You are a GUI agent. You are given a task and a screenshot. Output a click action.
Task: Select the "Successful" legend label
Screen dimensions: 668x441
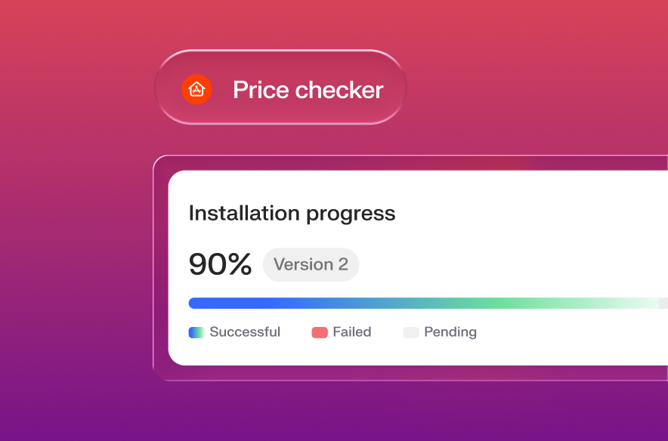245,332
